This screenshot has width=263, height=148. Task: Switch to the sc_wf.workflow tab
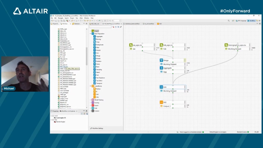click(x=148, y=24)
